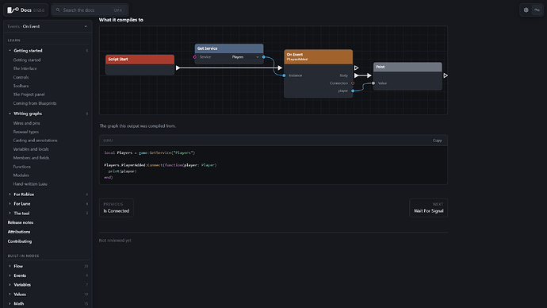The width and height of the screenshot is (547, 308).
Task: Click the Connection red output pin
Action: (x=353, y=83)
